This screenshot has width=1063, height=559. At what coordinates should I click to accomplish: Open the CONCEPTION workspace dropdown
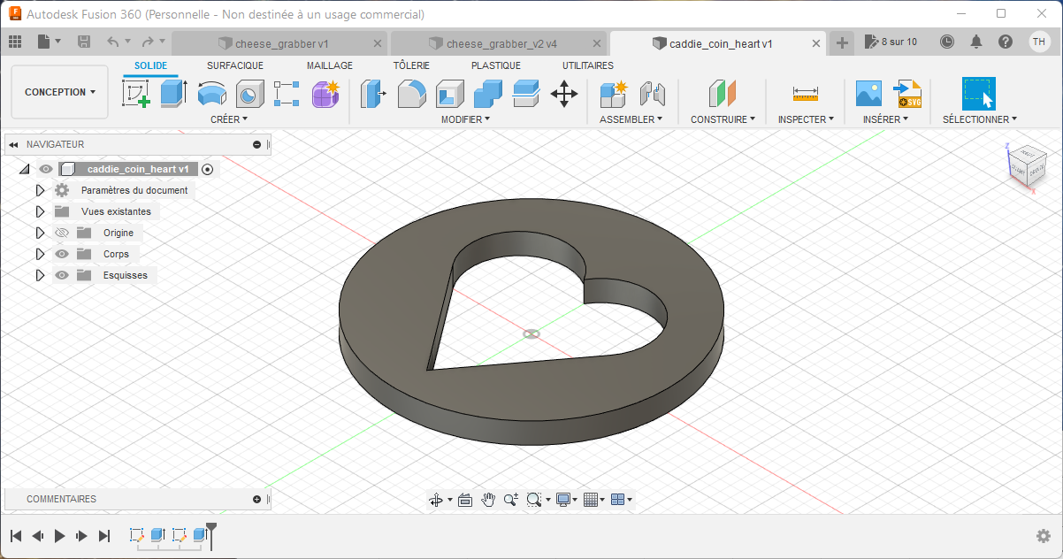60,92
